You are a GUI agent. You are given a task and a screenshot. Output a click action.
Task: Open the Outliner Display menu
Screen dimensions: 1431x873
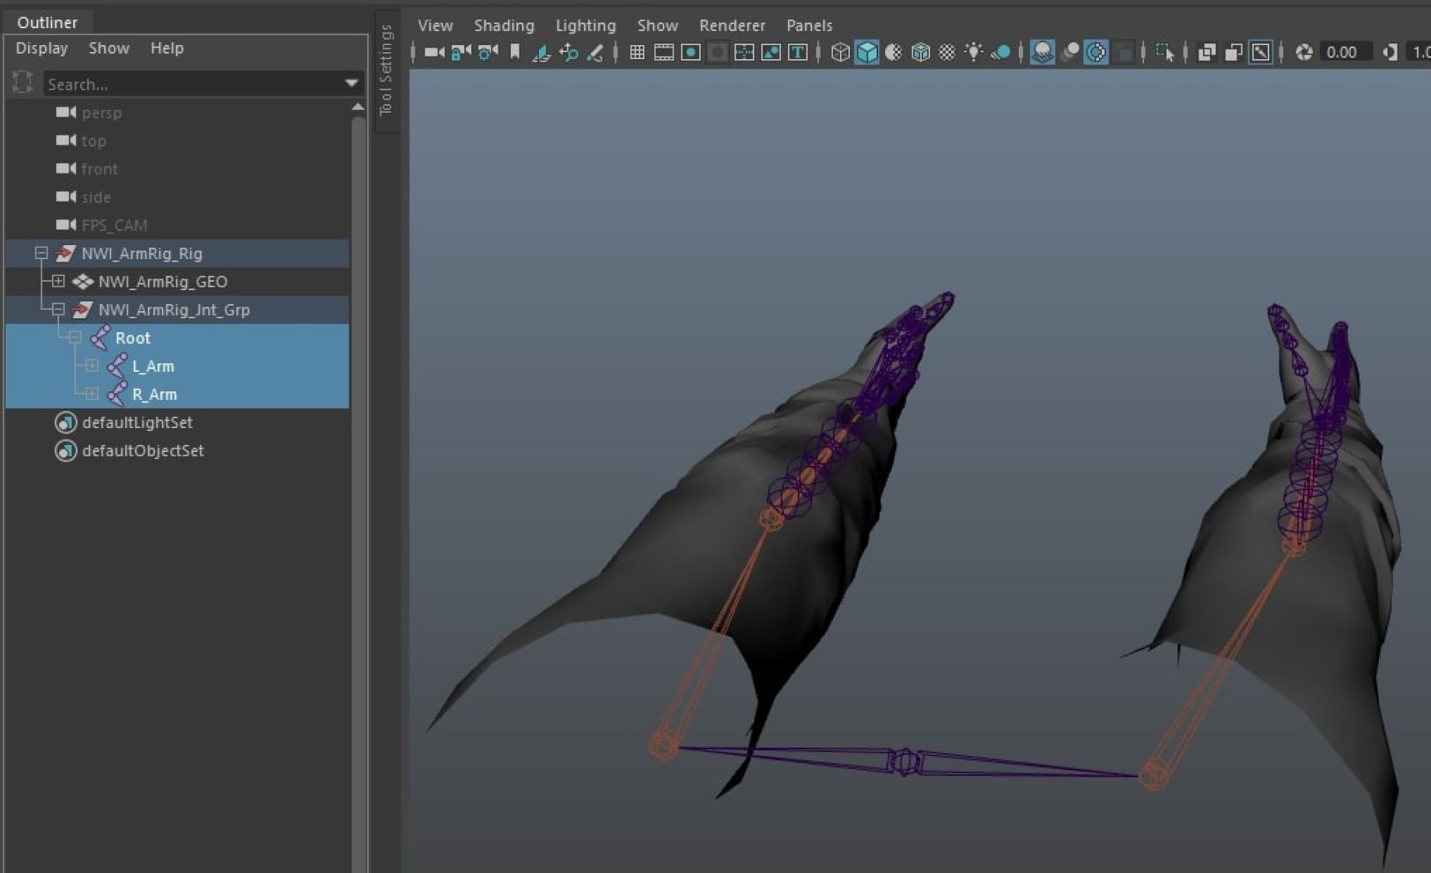coord(41,48)
